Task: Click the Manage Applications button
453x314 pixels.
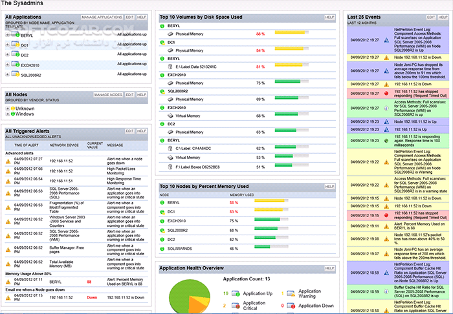Action: (102, 16)
